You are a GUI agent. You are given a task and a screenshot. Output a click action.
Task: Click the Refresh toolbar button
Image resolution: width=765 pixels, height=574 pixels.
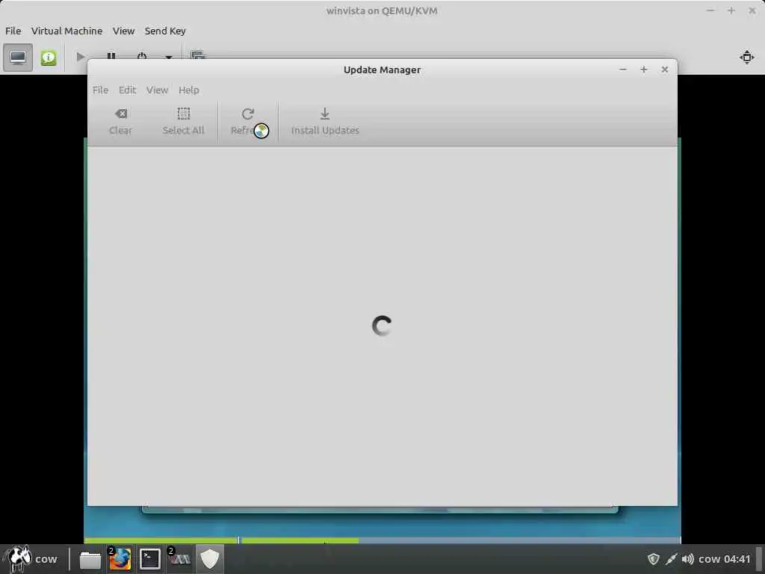pyautogui.click(x=248, y=122)
